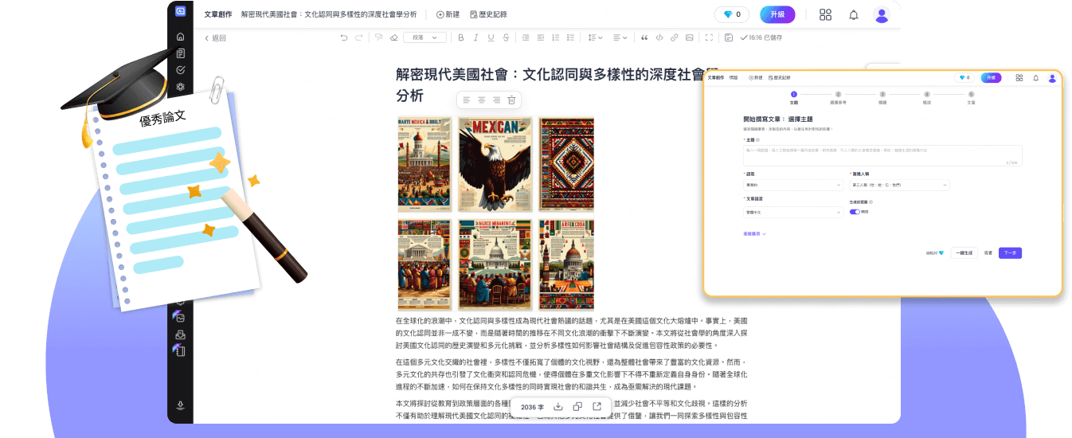Image resolution: width=1072 pixels, height=438 pixels.
Task: Select the format painter tool
Action: [378, 37]
